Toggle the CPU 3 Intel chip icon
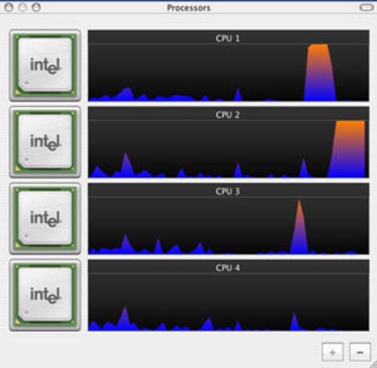Image resolution: width=377 pixels, height=368 pixels. point(45,218)
